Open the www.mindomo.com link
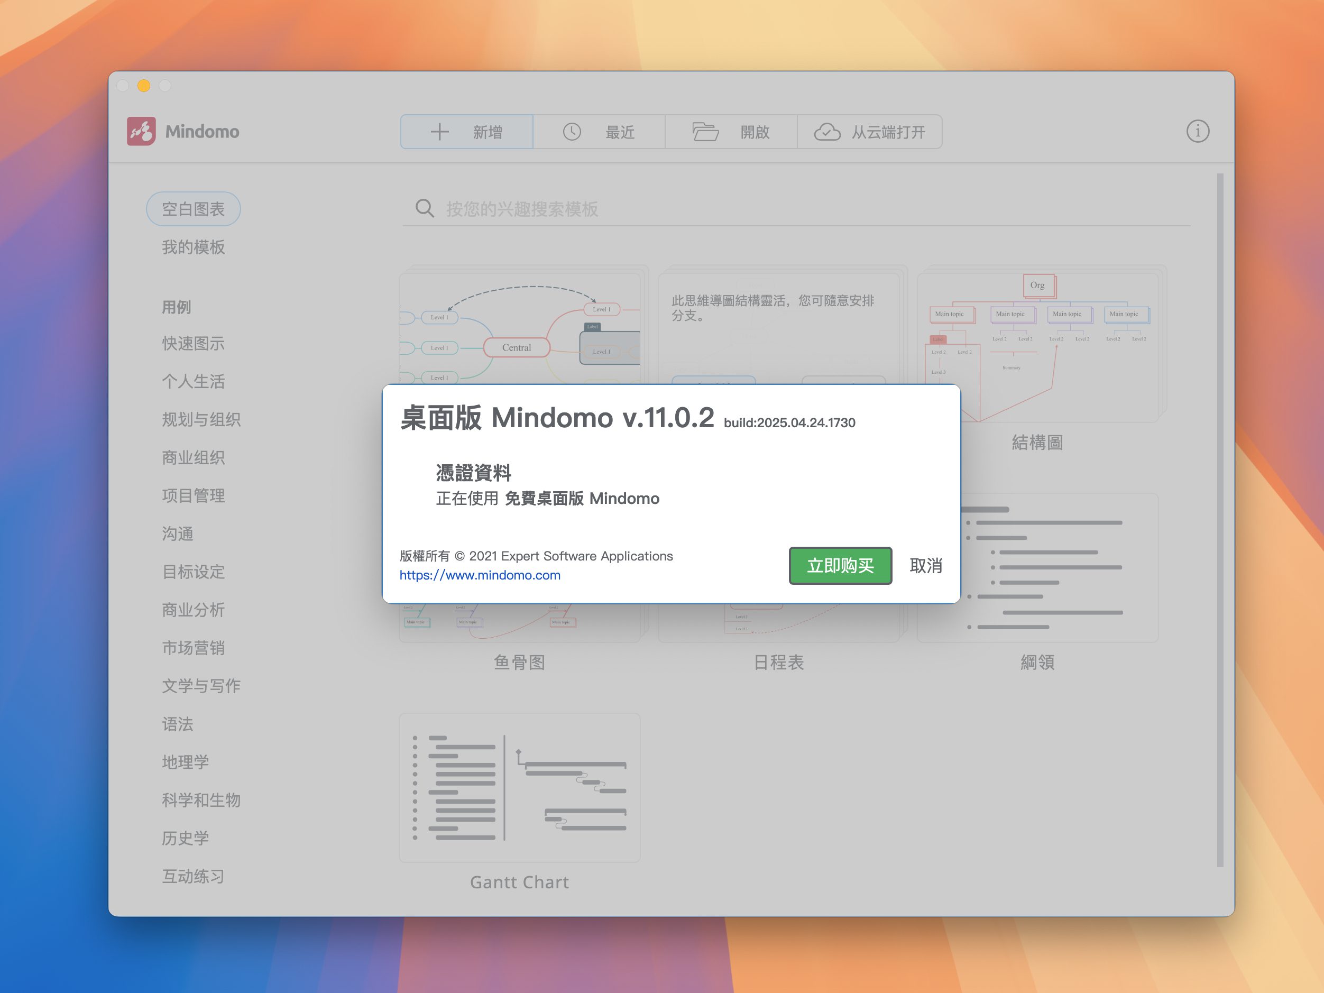The width and height of the screenshot is (1324, 993). click(x=480, y=575)
